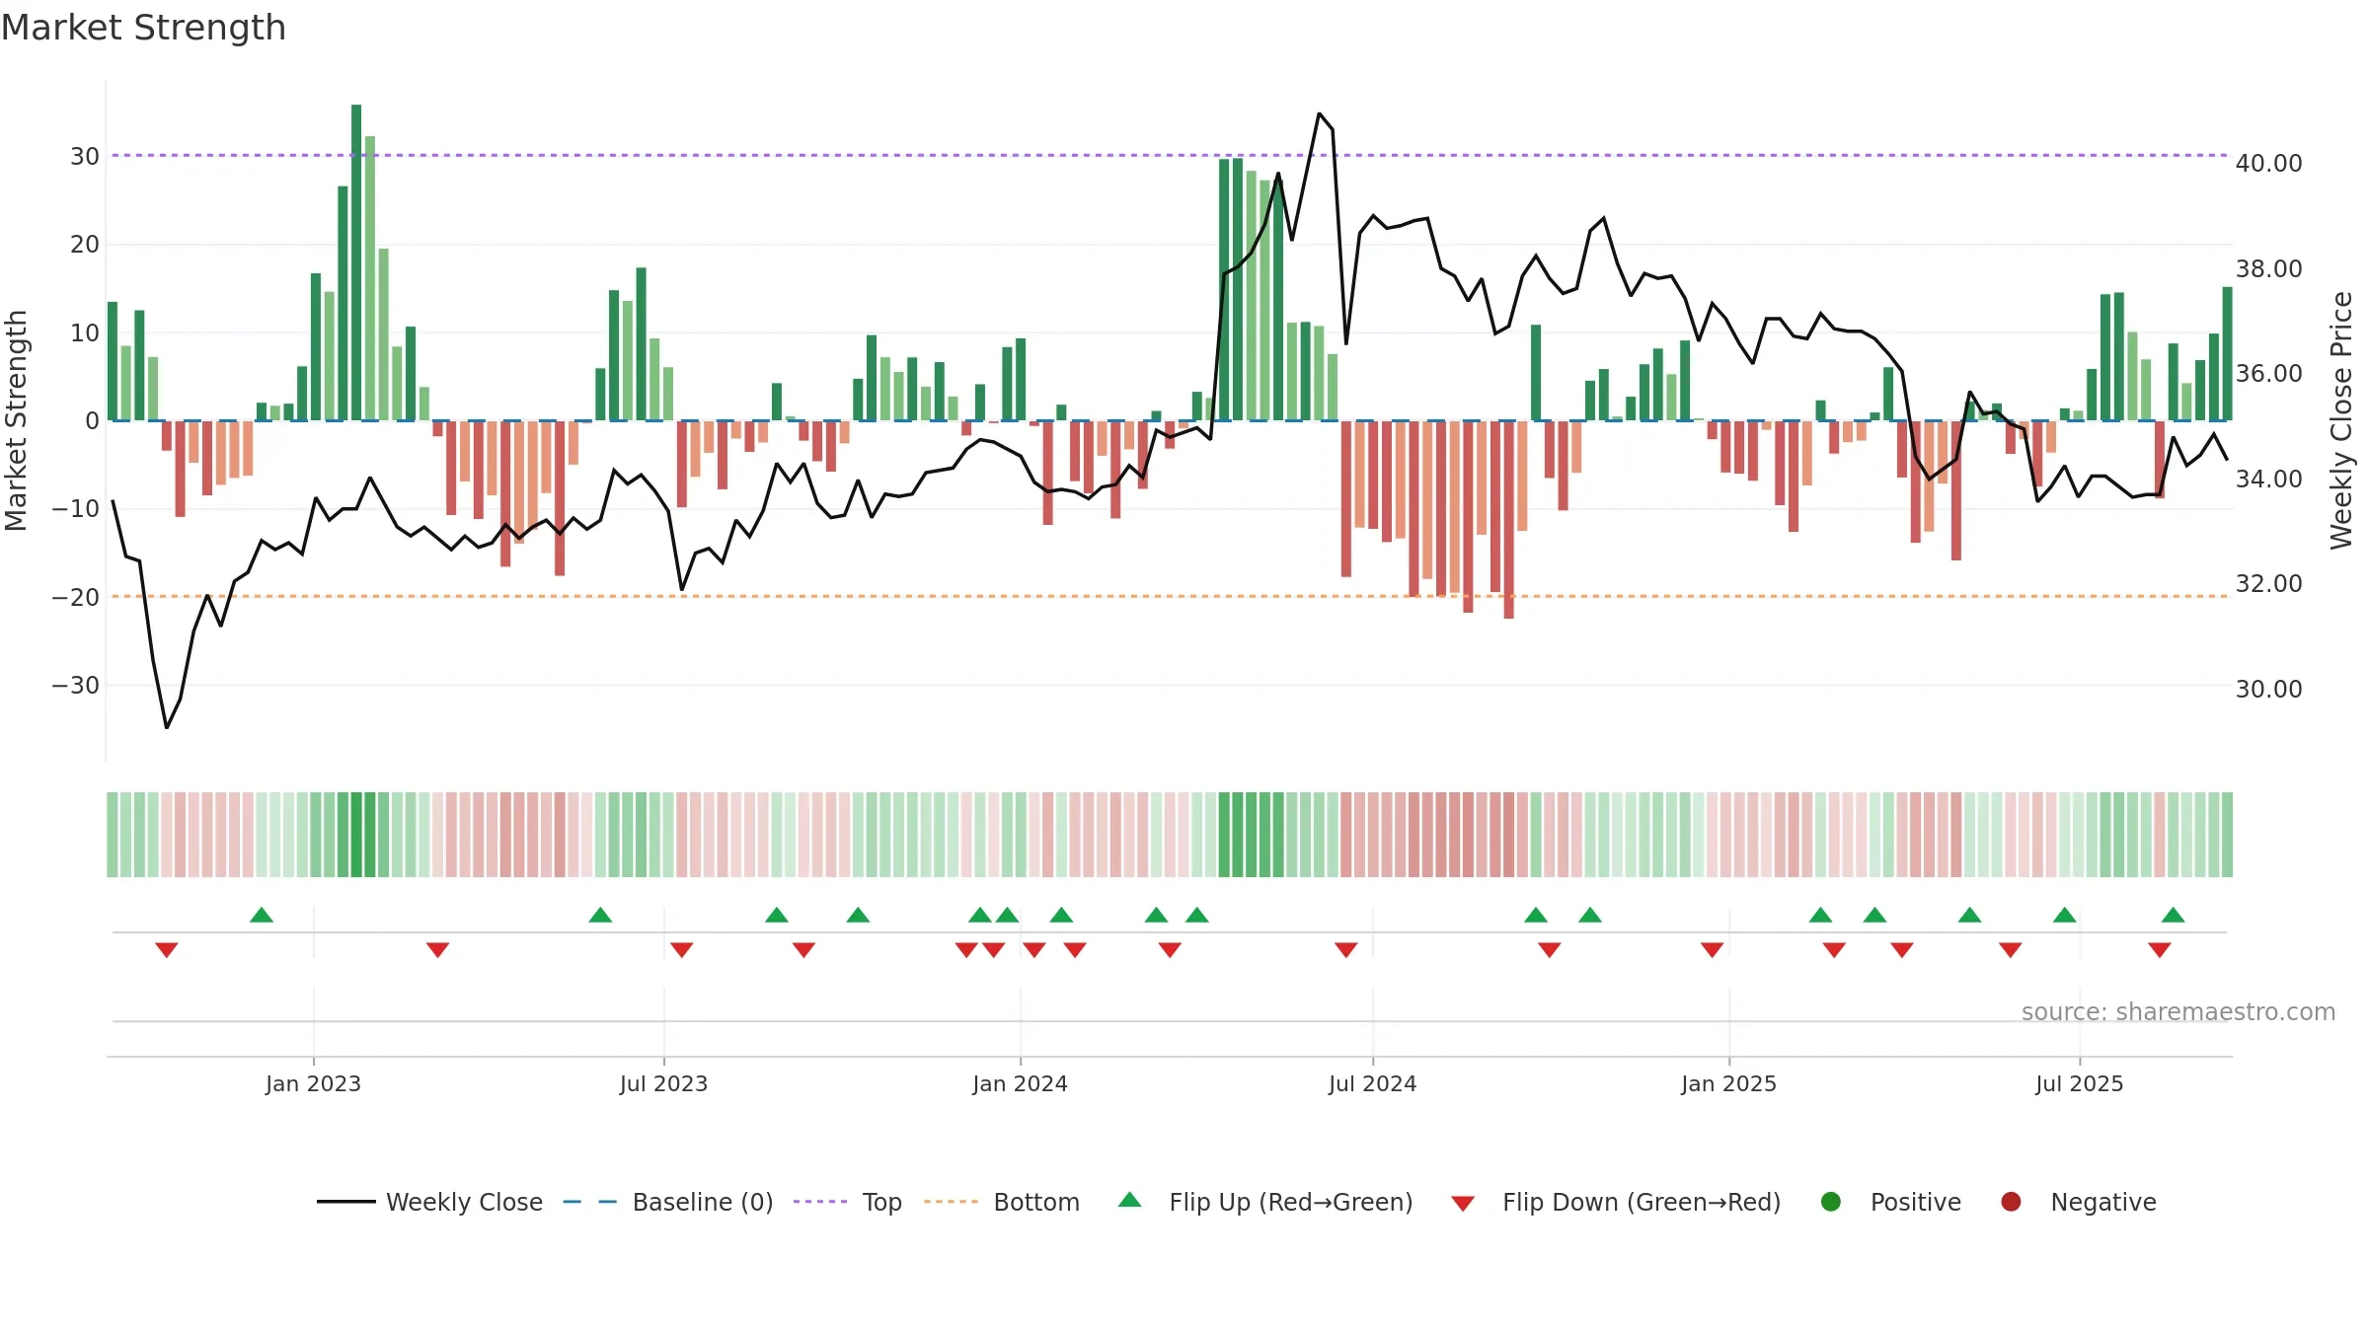Screen dimensions: 2369x1332
Task: Toggle the Top legend entry
Action: (x=848, y=1202)
